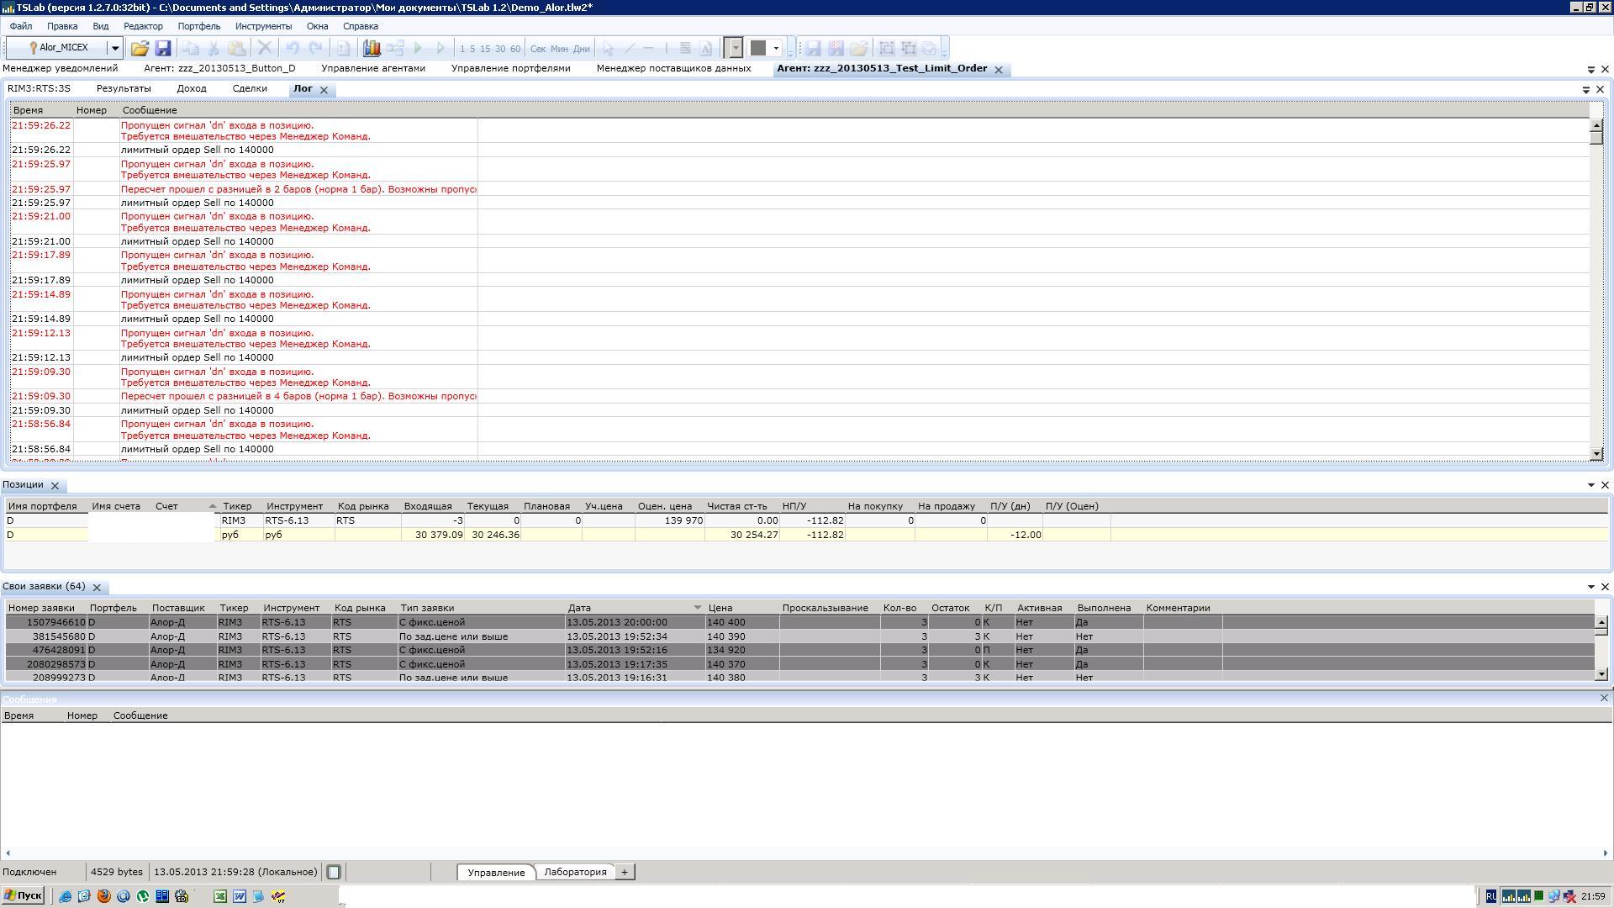This screenshot has height=908, width=1614.
Task: Expand the Позиции panel options arrow
Action: 1590,485
